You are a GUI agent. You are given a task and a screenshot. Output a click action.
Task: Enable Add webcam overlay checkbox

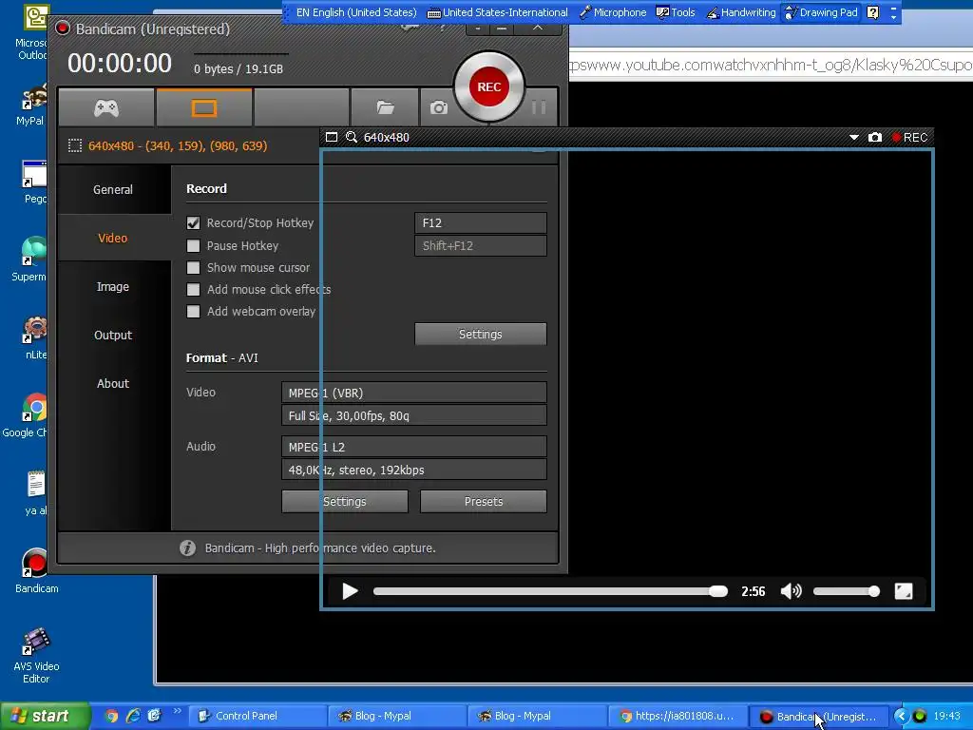[x=194, y=311]
